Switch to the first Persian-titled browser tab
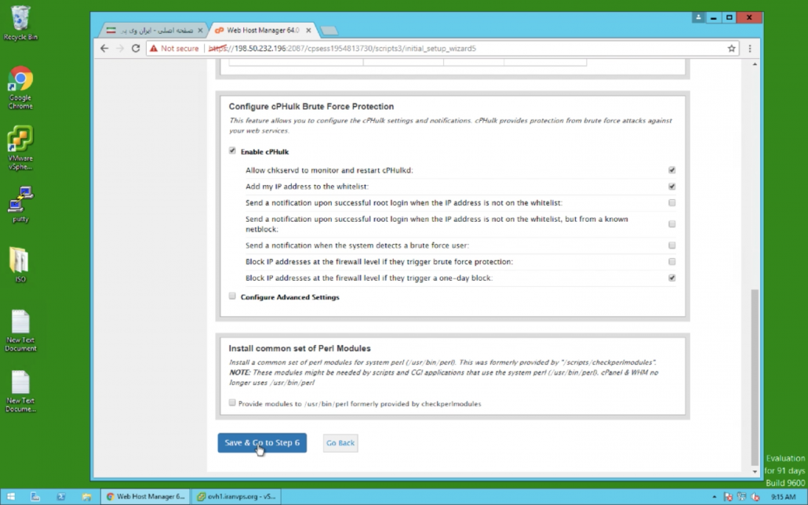This screenshot has width=808, height=505. (x=154, y=30)
